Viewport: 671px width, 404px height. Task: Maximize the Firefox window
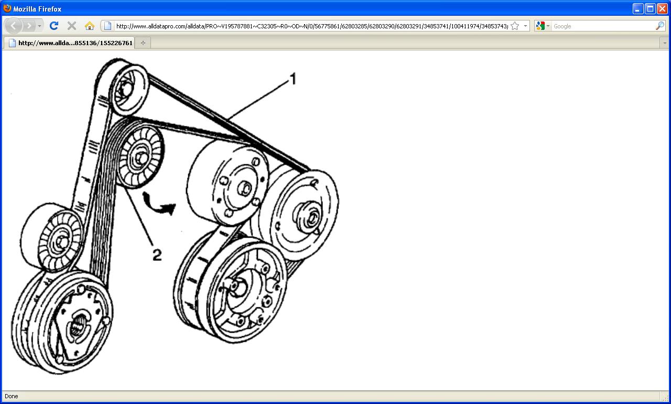coord(650,8)
